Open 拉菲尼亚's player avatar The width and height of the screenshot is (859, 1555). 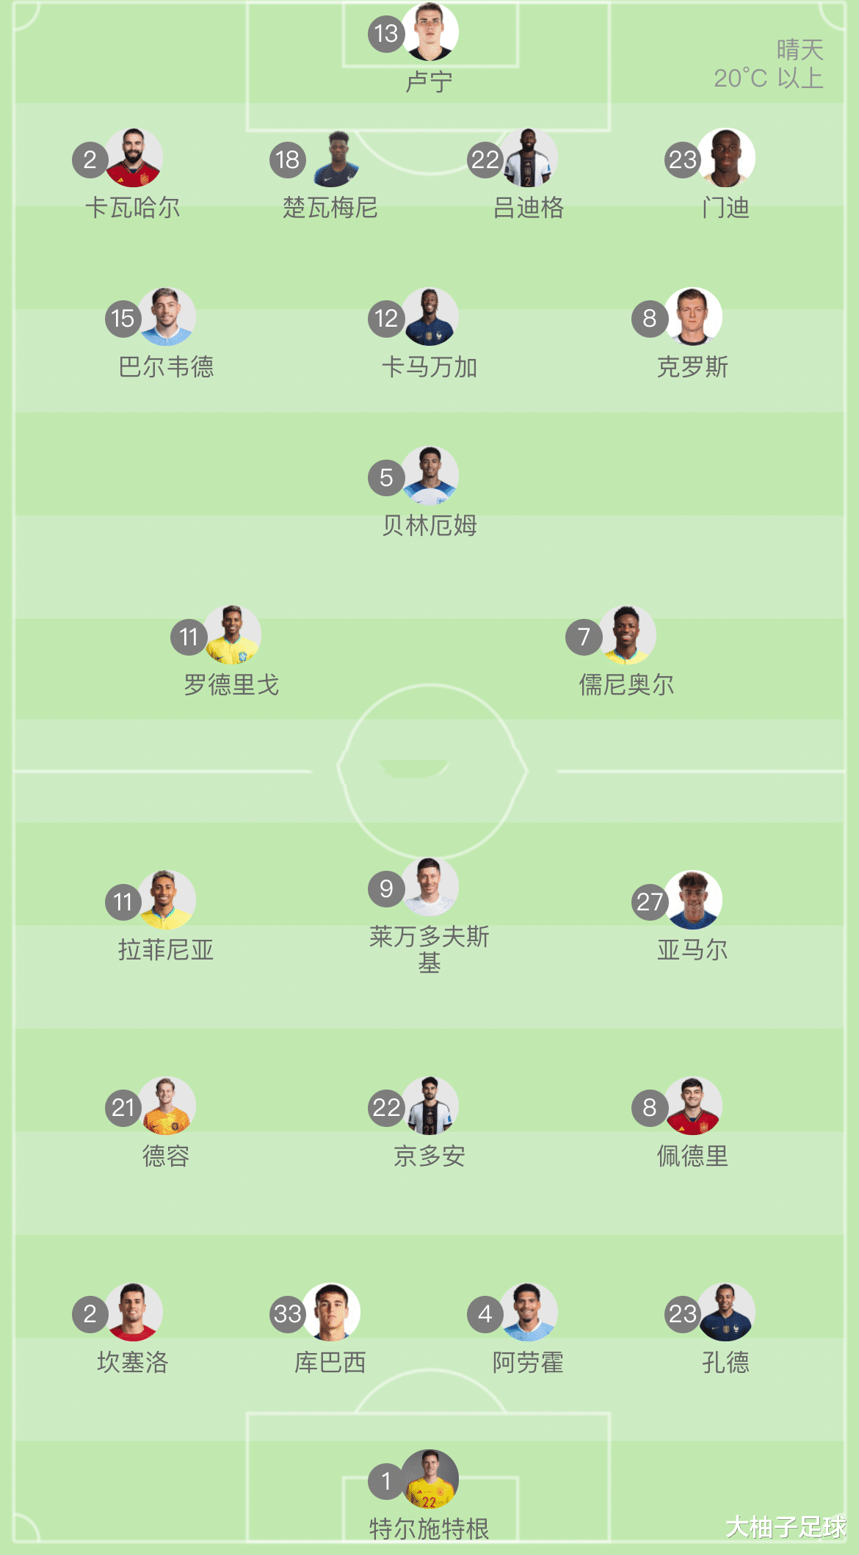[166, 900]
